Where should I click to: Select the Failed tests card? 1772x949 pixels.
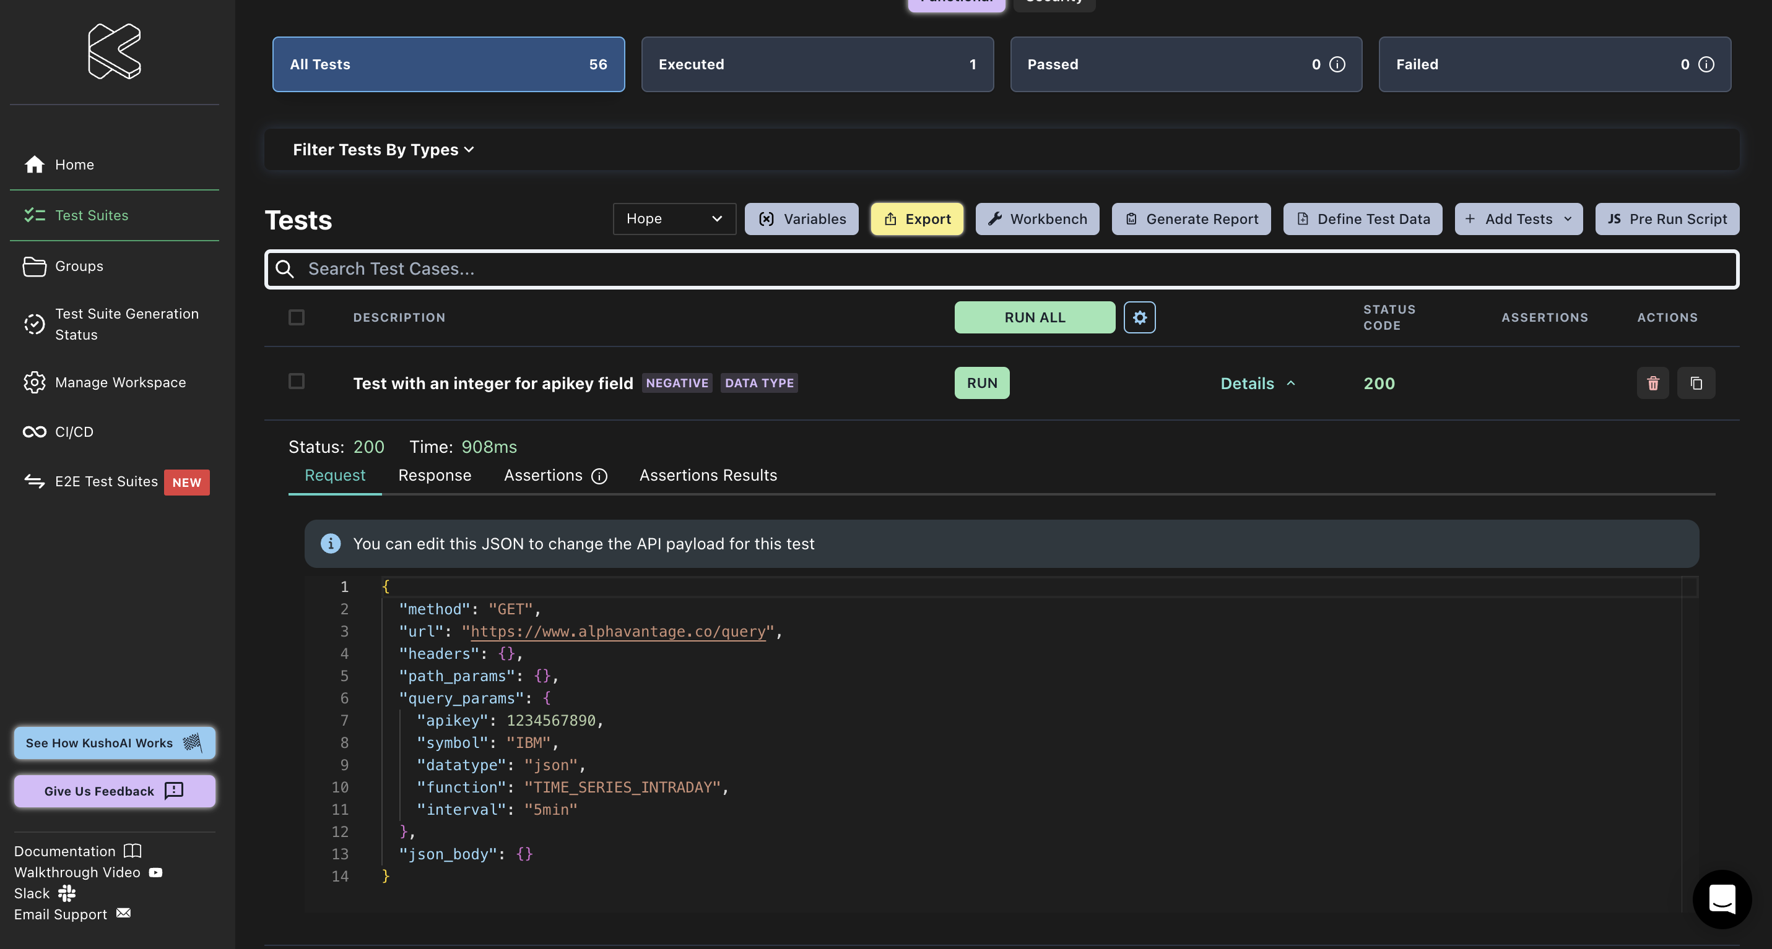pos(1555,64)
